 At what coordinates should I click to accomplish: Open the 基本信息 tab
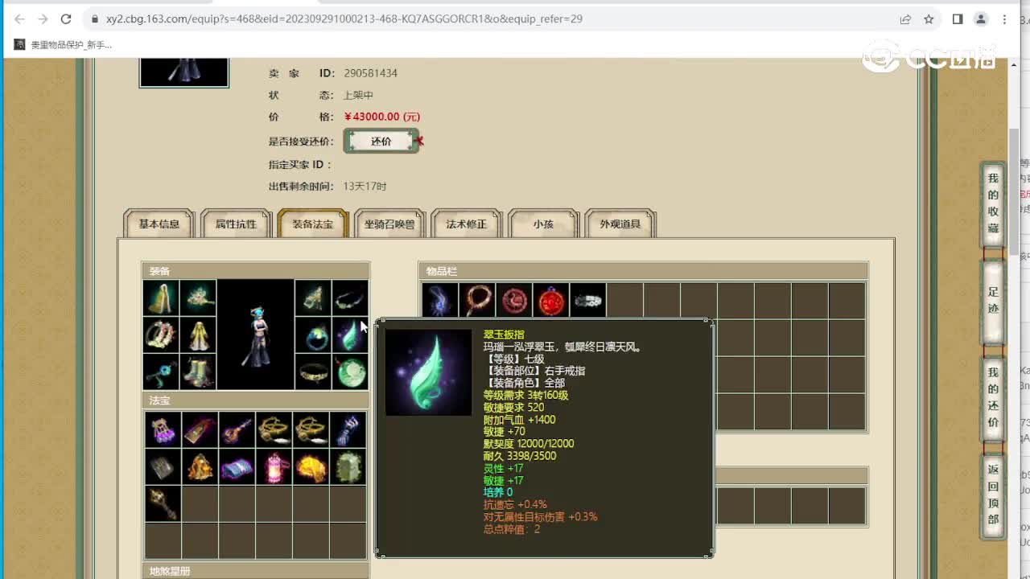coord(159,224)
